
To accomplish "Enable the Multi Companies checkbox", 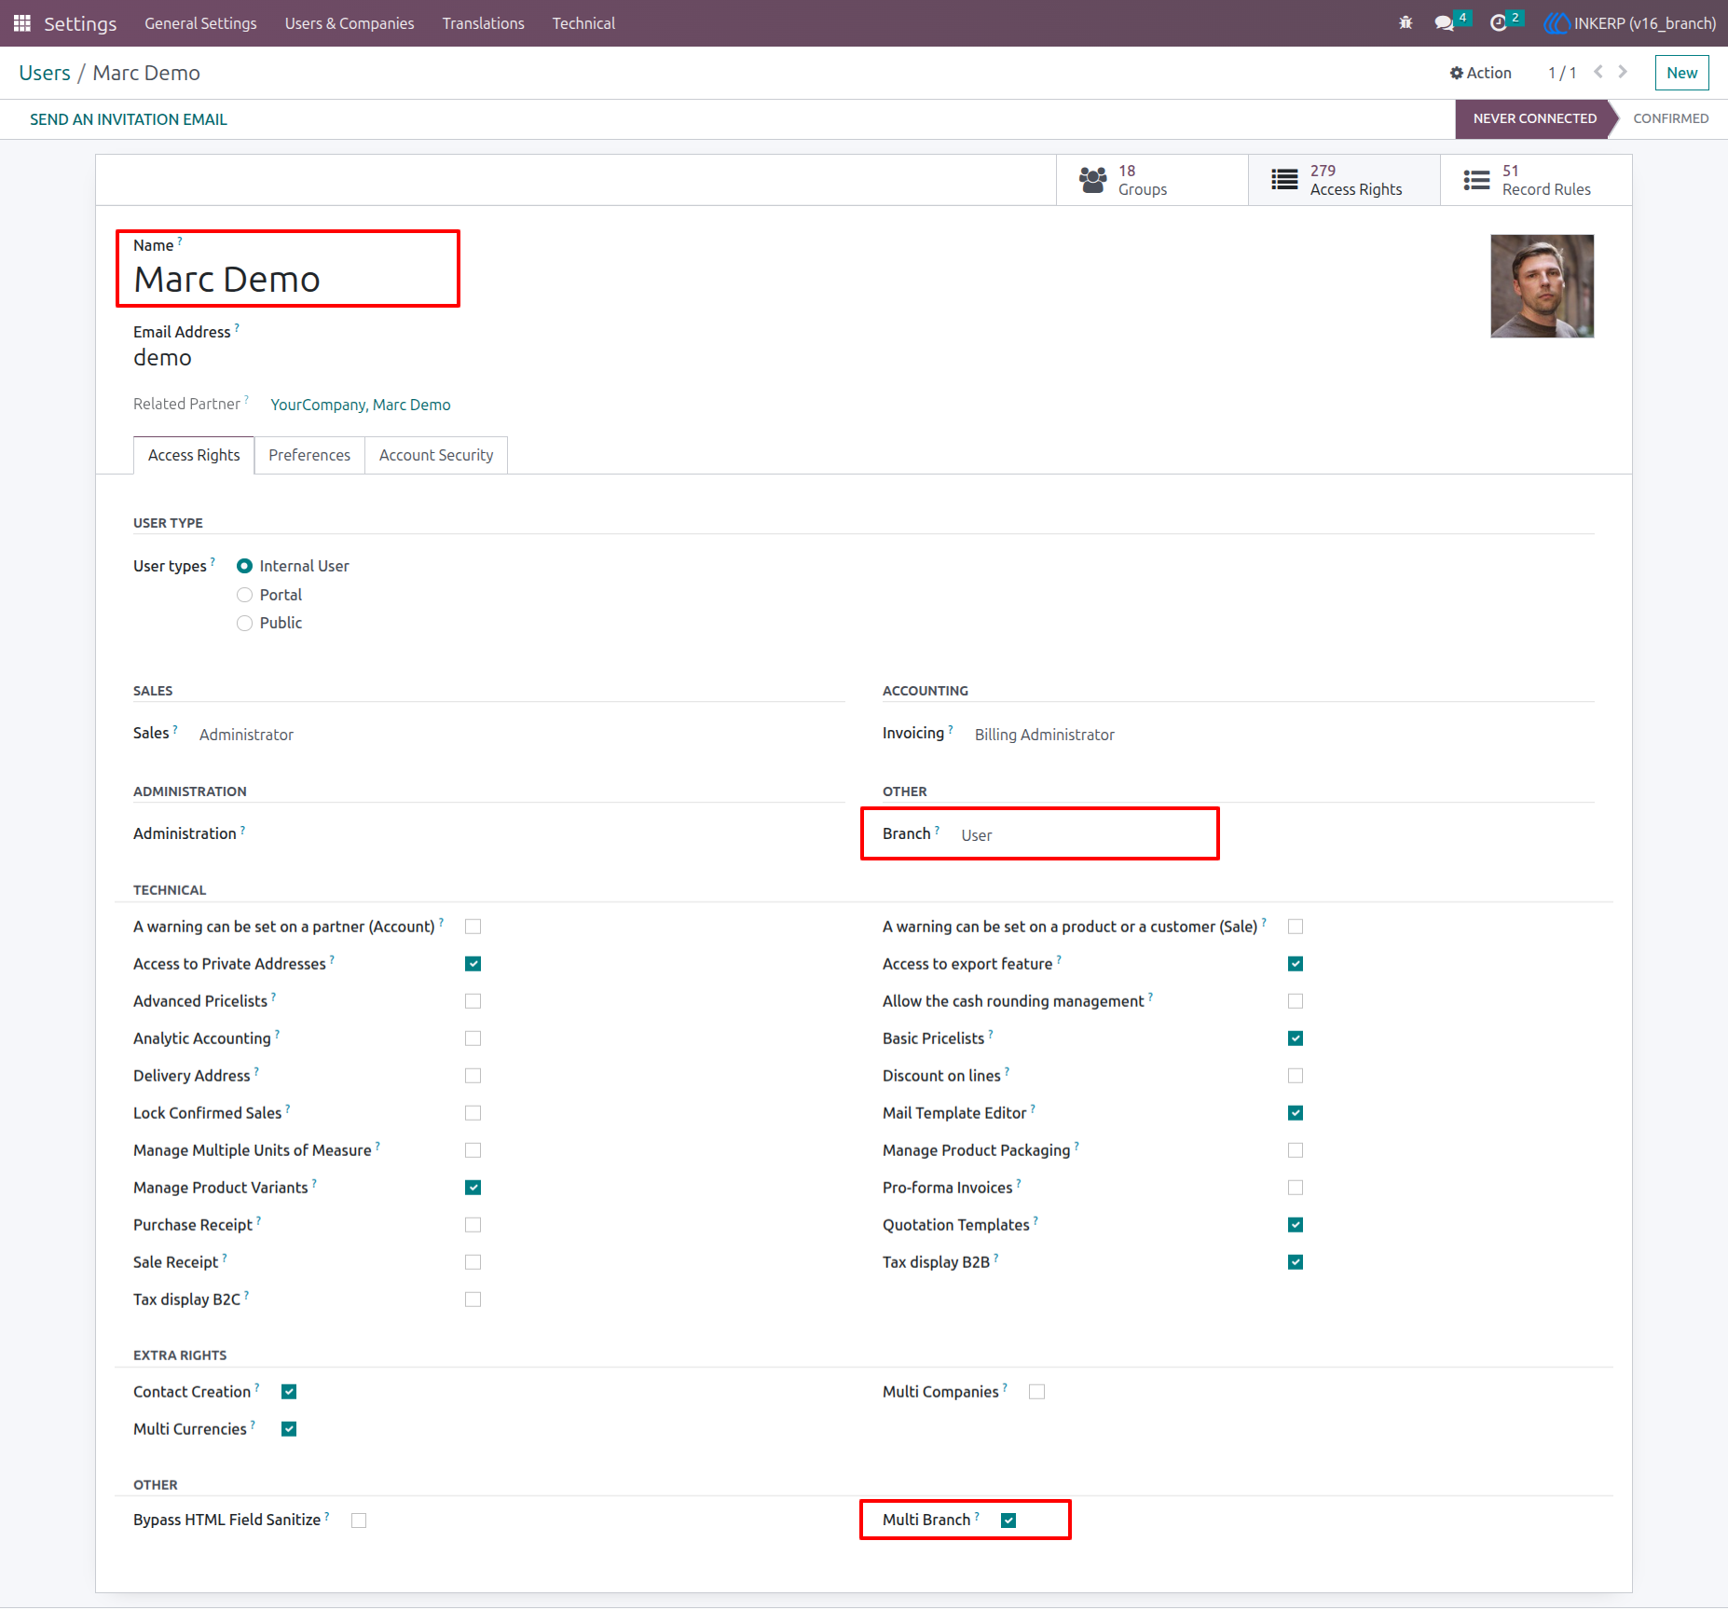I will (x=1036, y=1392).
